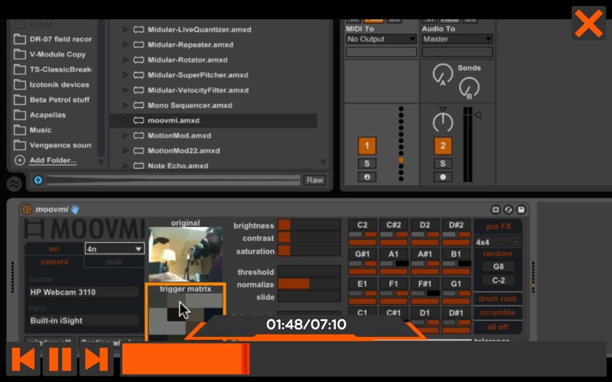Open Add Folder... link
This screenshot has height=382, width=612.
pos(53,160)
